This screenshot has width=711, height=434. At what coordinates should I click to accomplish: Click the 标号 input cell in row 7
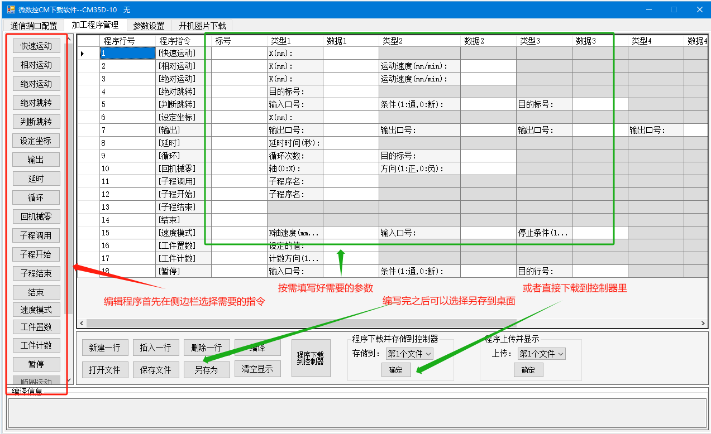(x=240, y=130)
